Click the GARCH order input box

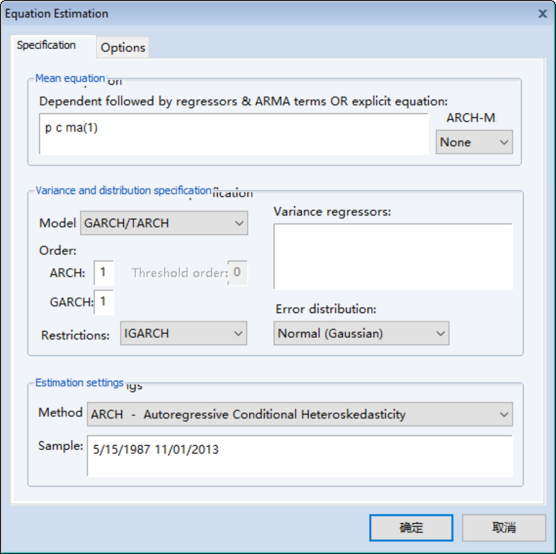tap(104, 302)
